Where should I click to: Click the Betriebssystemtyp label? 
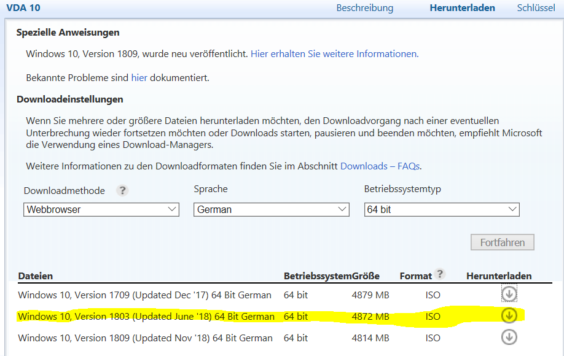pos(402,189)
